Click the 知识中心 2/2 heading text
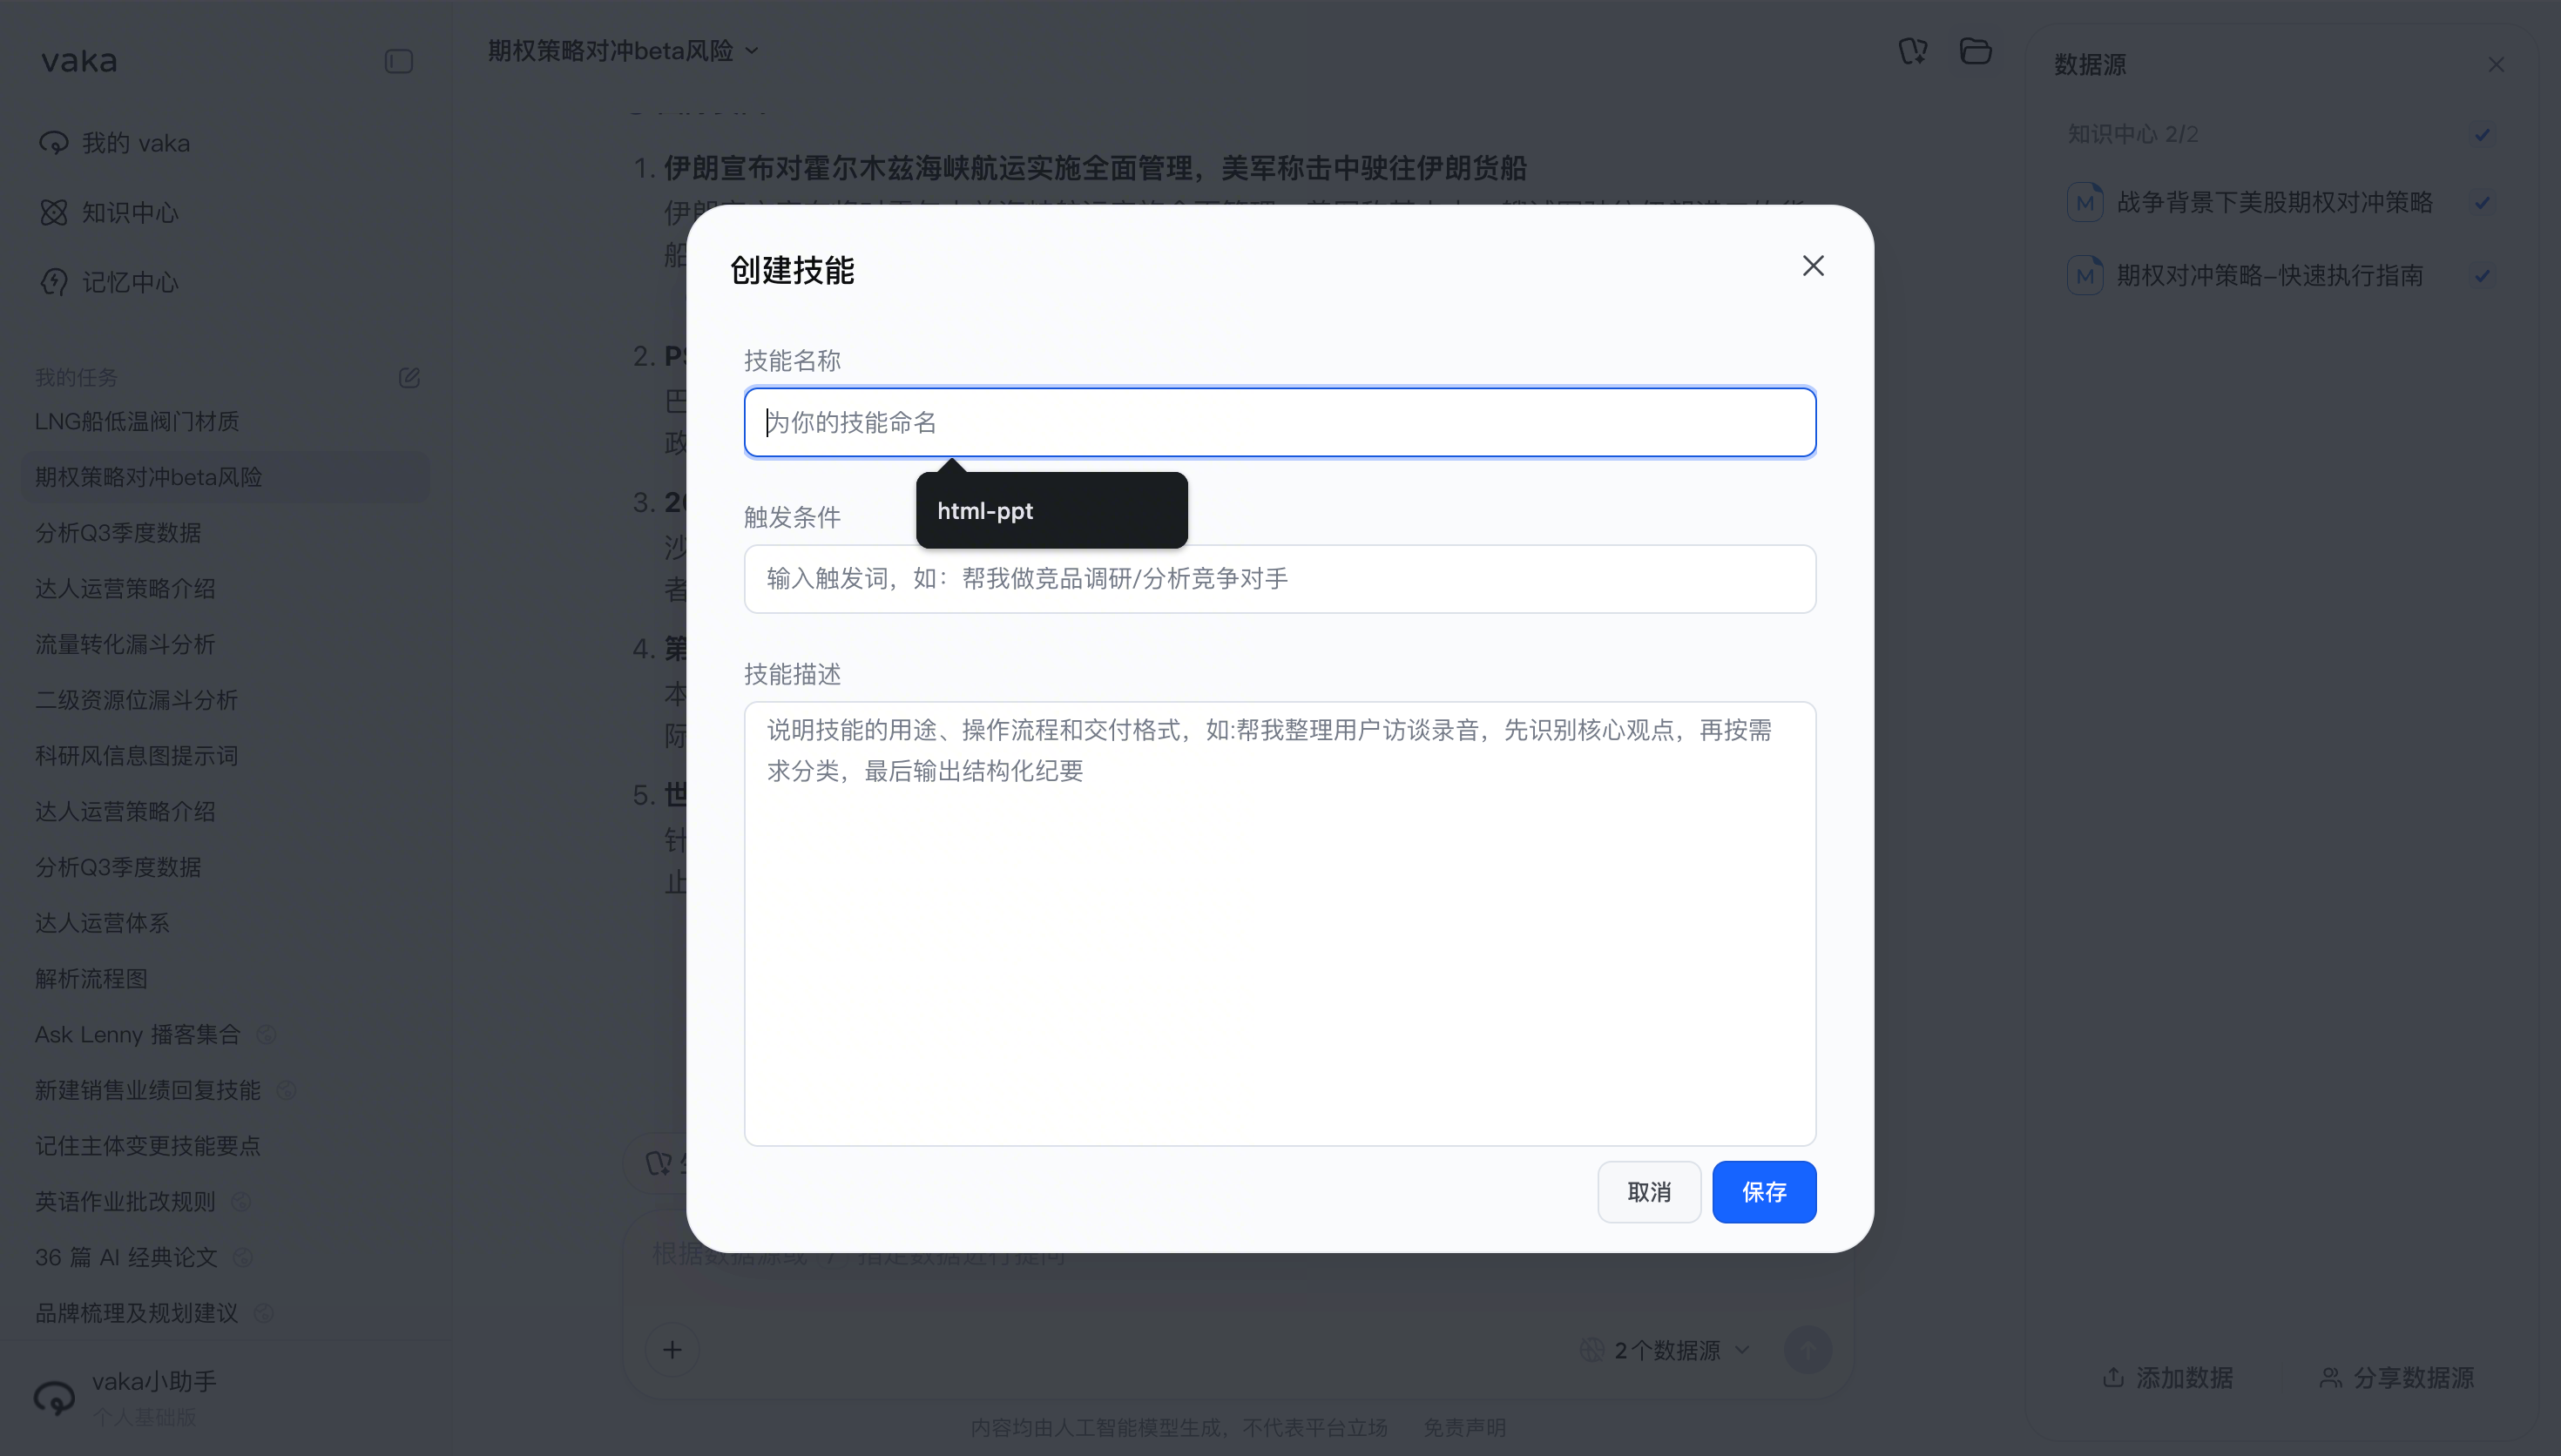Screen dimensions: 2561x1456 (x=2132, y=134)
